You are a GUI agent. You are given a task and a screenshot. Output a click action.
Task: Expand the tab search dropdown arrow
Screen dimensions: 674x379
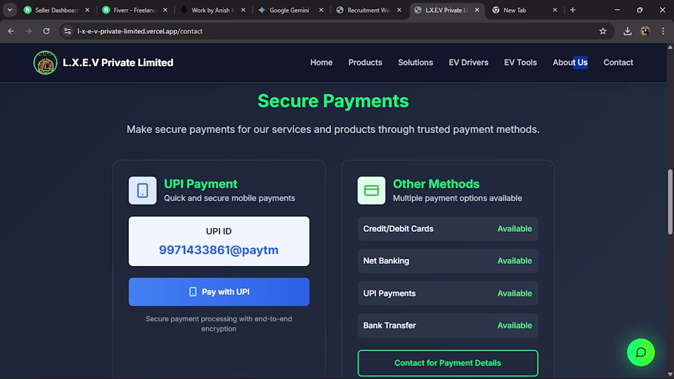coord(10,10)
